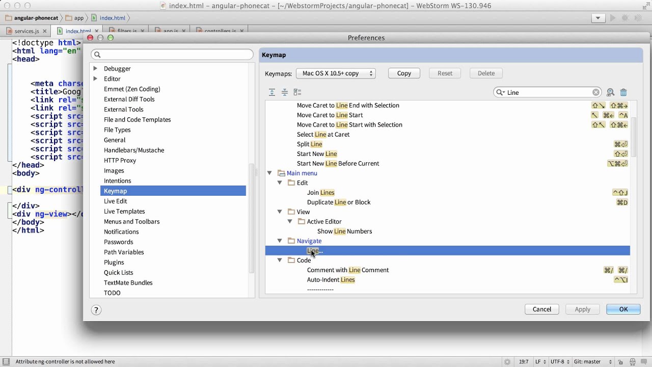Image resolution: width=652 pixels, height=367 pixels.
Task: Collapse the Navigate folder
Action: pos(280,241)
